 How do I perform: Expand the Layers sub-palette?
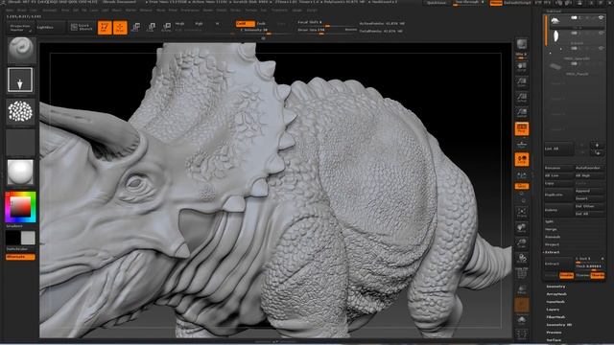553,310
